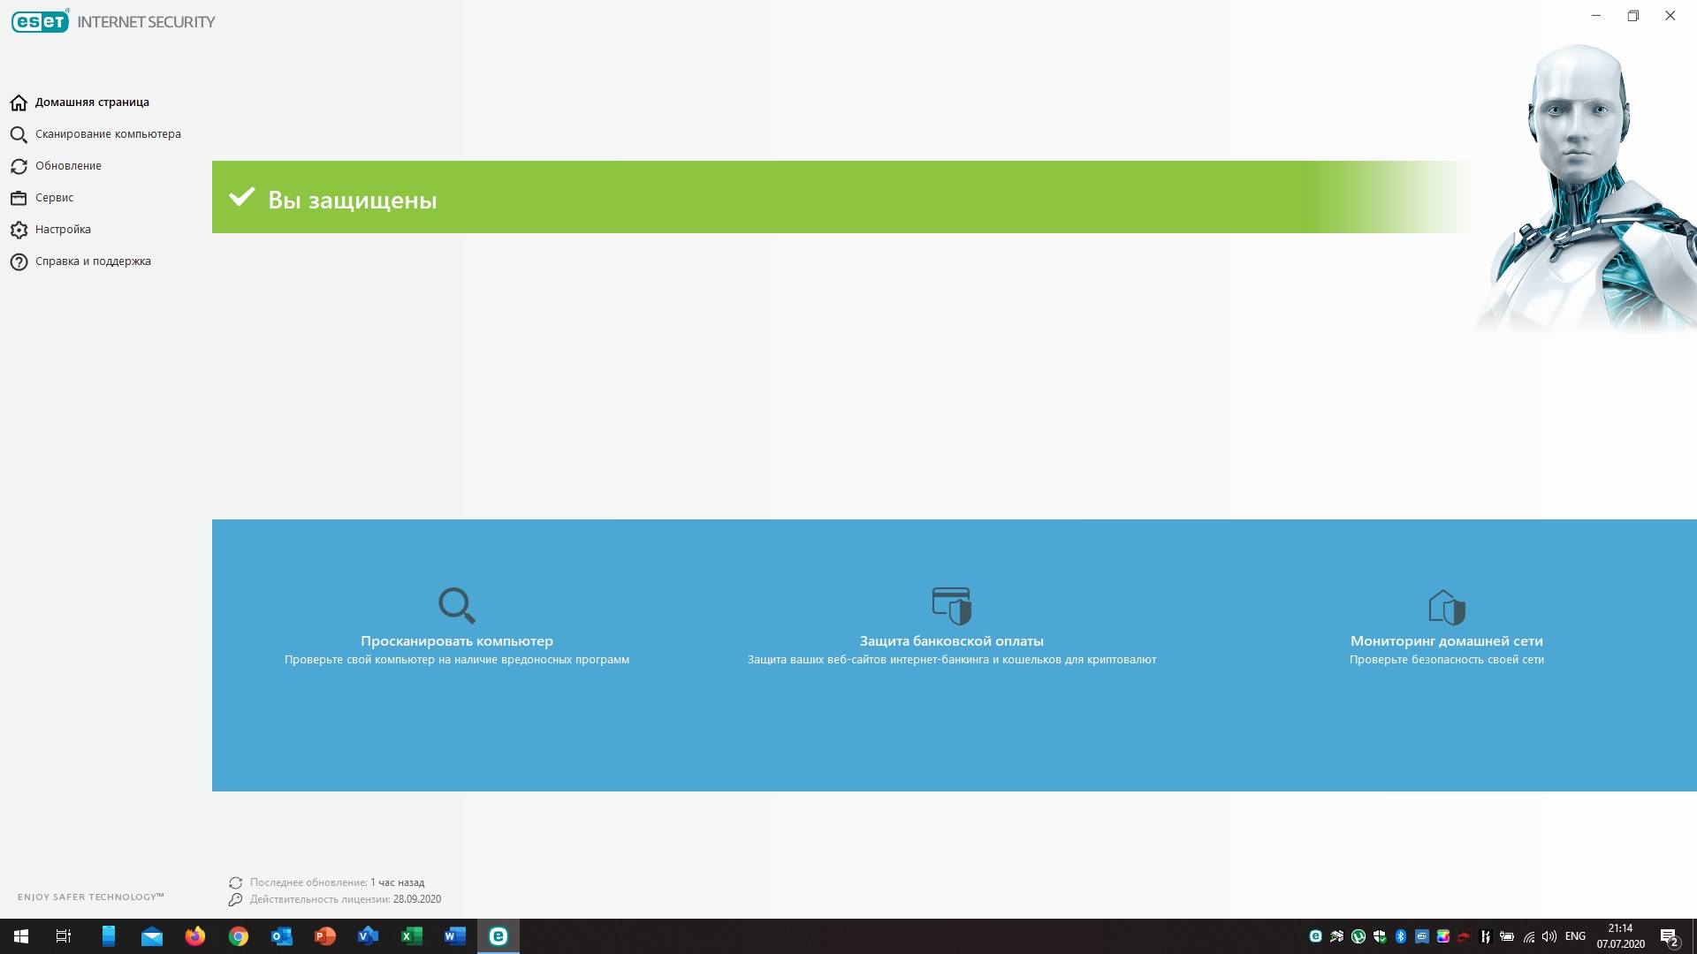Click the banking payment protection shield icon
Viewport: 1697px width, 954px height.
951,605
